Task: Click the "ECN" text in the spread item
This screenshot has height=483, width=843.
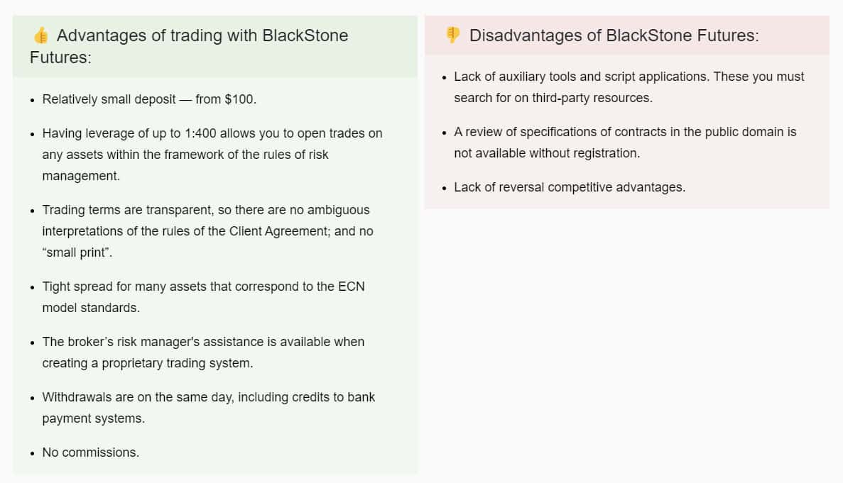Action: point(351,287)
